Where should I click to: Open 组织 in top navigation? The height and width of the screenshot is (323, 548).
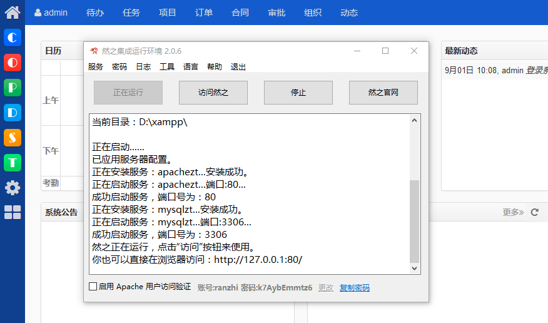[313, 13]
